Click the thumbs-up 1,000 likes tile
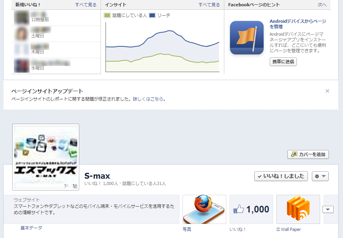The image size is (343, 238). pyautogui.click(x=252, y=209)
